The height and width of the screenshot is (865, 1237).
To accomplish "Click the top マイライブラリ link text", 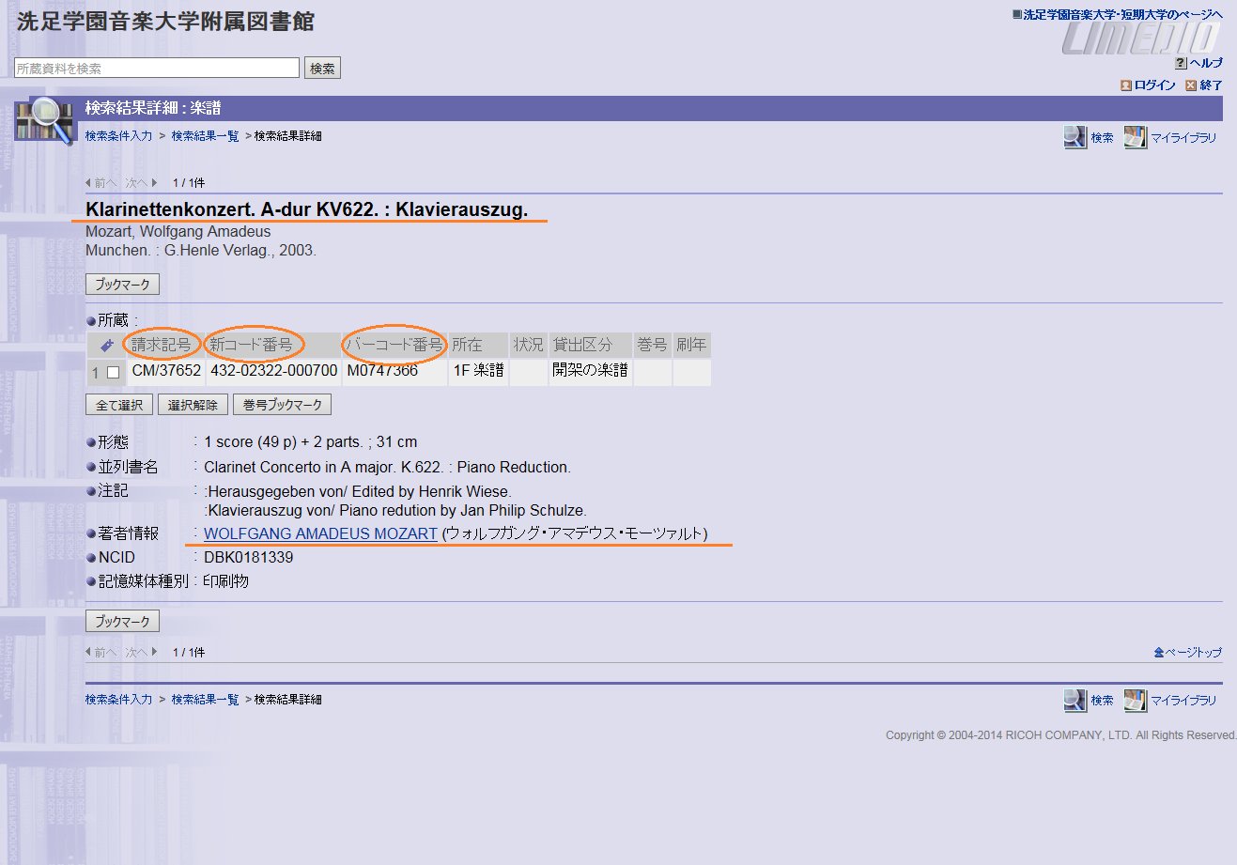I will [1183, 138].
